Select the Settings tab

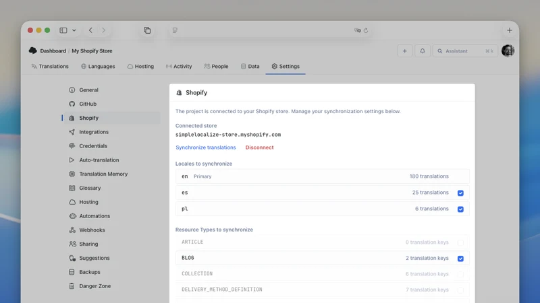pos(286,66)
